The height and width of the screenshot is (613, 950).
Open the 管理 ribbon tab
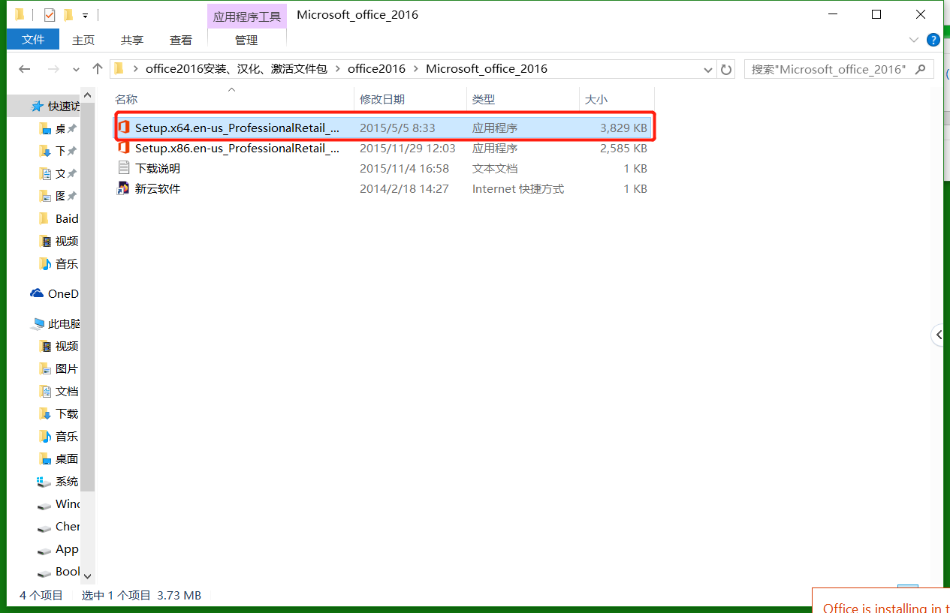246,40
